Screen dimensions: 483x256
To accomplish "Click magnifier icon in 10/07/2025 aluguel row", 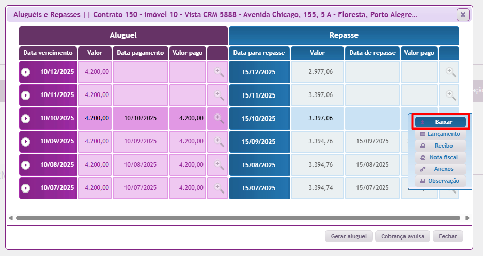I will pyautogui.click(x=219, y=188).
